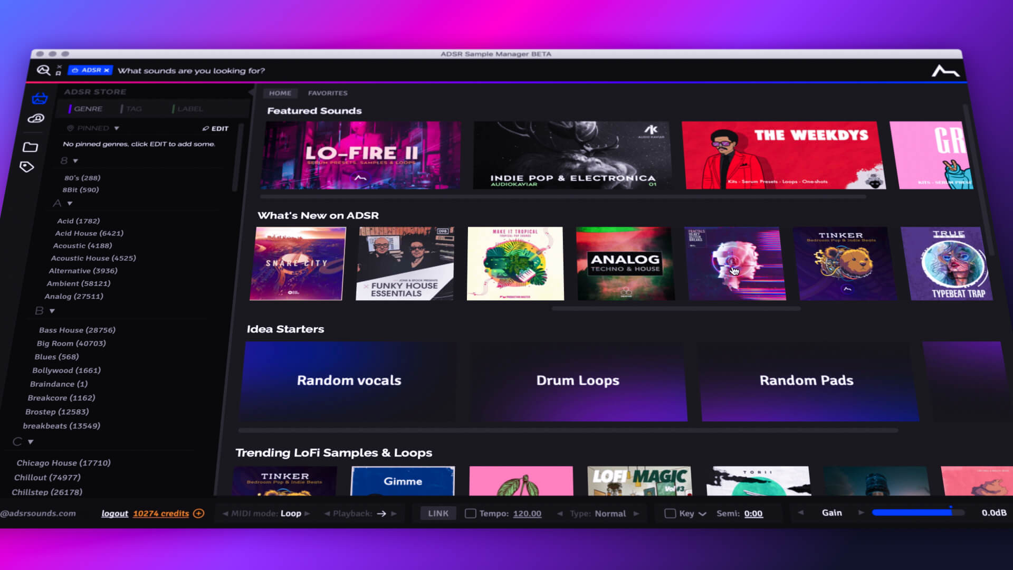This screenshot has width=1013, height=570.
Task: Switch to the FAVORITES tab
Action: tap(327, 92)
